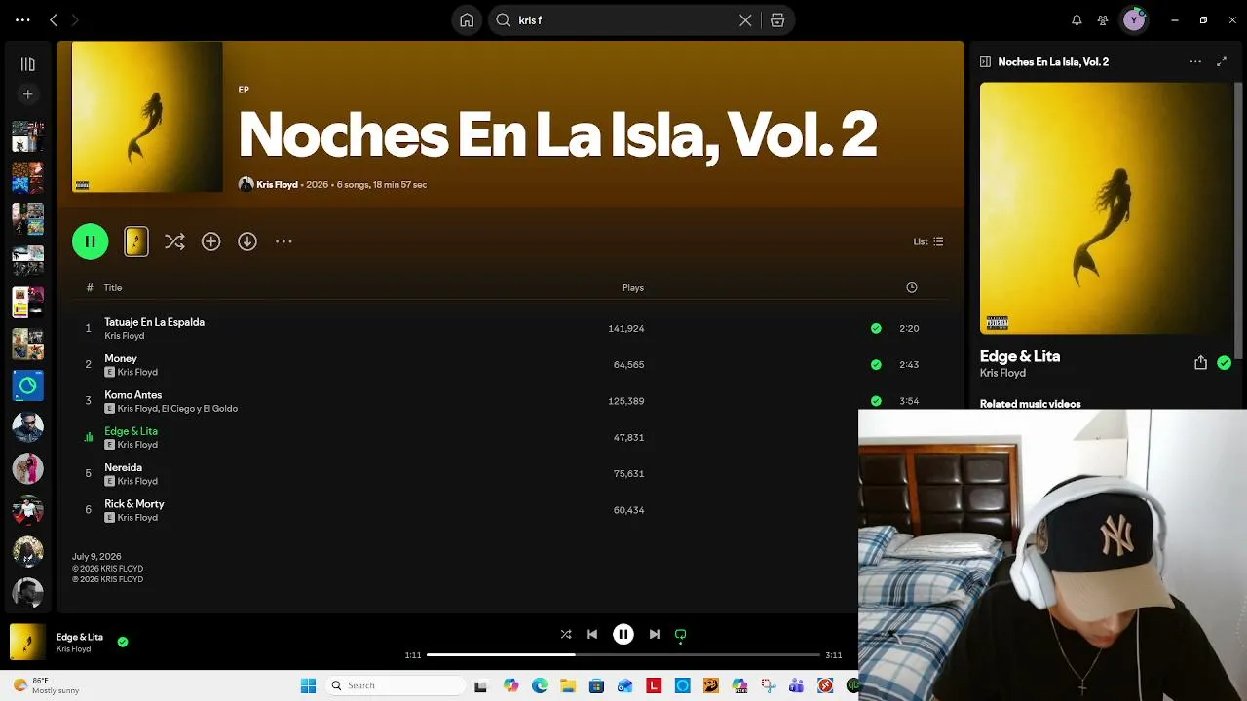The height and width of the screenshot is (701, 1247).
Task: Open El Ciego y El Goldo artist link
Action: pyautogui.click(x=199, y=409)
